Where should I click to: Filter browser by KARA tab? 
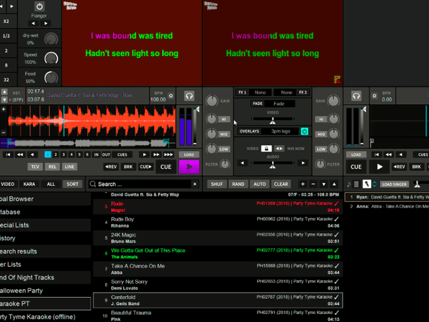[29, 184]
